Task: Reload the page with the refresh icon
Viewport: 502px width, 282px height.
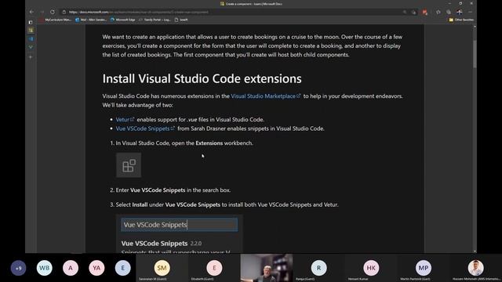Action: (x=53, y=12)
